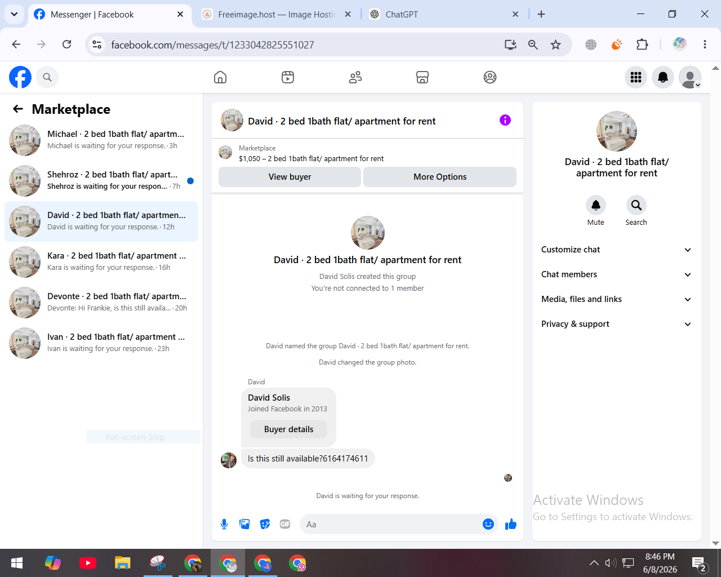This screenshot has height=577, width=721.
Task: Open browser zoom magnifier in address bar
Action: point(533,45)
